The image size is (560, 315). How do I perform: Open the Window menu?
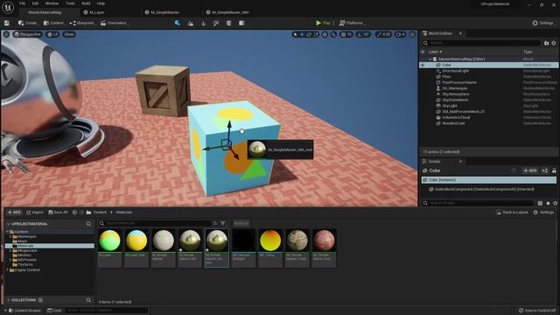[x=52, y=3]
